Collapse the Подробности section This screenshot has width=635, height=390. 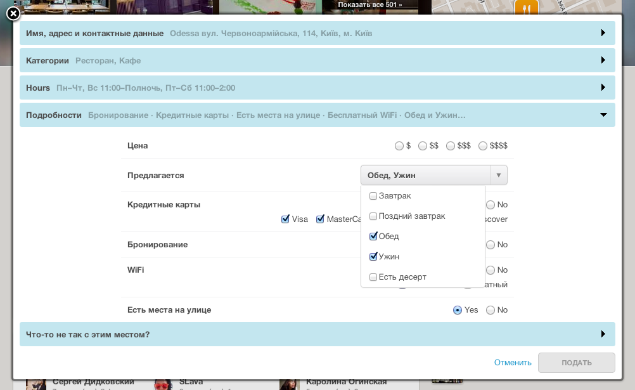pos(317,115)
